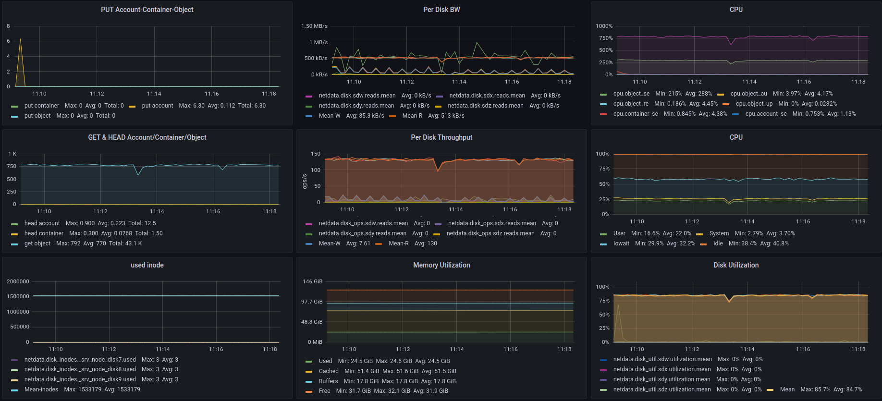Click the Per Disk Throughput panel title

441,137
